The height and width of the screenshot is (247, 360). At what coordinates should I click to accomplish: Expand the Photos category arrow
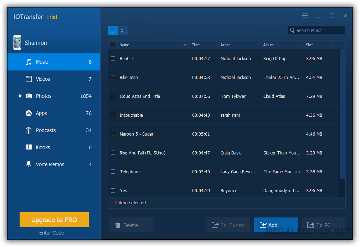point(20,96)
